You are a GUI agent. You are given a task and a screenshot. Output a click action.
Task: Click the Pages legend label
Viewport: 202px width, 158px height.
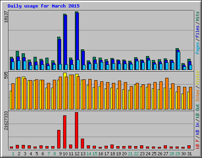coord(197,48)
